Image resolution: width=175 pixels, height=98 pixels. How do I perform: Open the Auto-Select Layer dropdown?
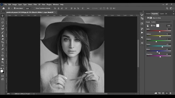pyautogui.click(x=28, y=8)
